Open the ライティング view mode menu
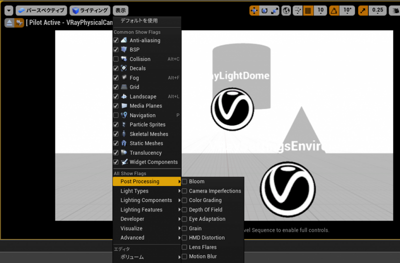The height and width of the screenshot is (263, 400). pyautogui.click(x=90, y=10)
